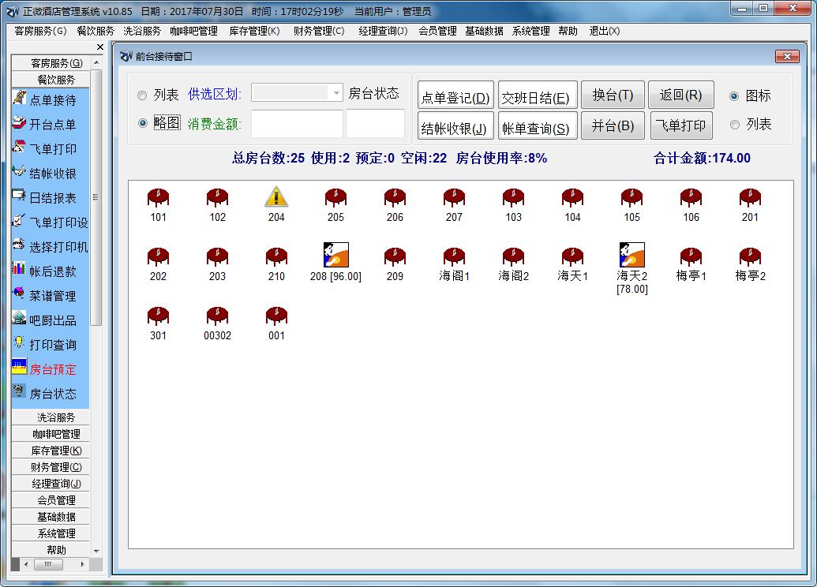Viewport: 817px width, 587px height.
Task: Expand the 洗浴服务 sidebar section
Action: (56, 417)
